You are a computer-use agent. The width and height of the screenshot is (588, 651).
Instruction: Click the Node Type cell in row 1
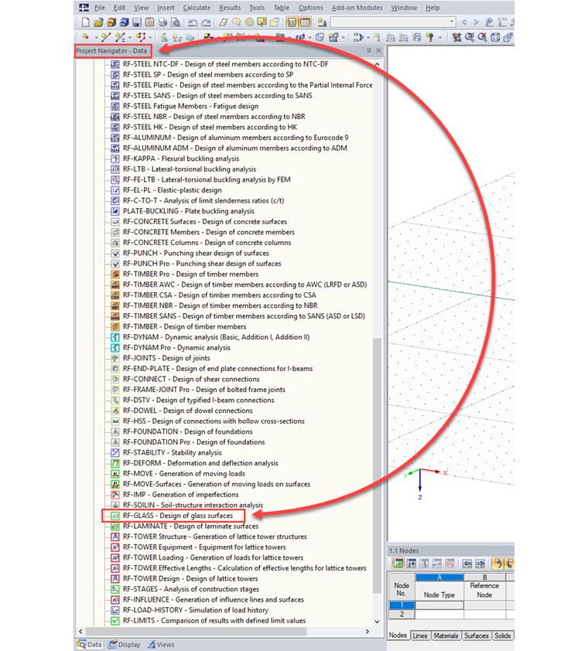tap(439, 605)
